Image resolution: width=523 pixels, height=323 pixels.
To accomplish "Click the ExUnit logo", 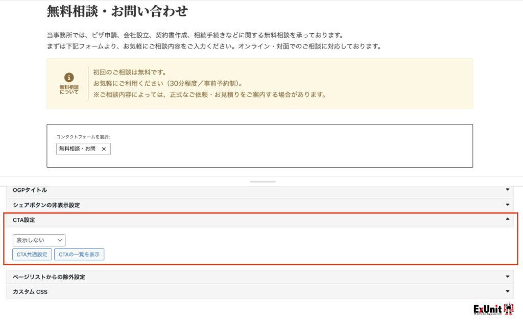I will (493, 309).
